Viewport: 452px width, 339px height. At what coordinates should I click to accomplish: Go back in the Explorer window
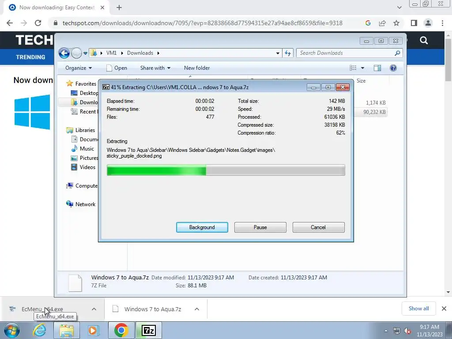64,53
